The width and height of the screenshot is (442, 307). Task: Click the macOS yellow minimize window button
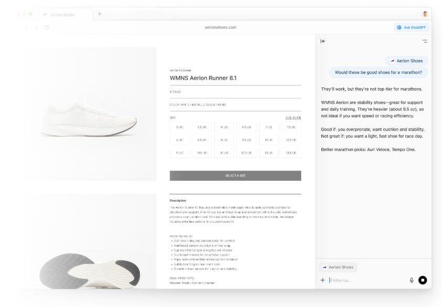point(25,14)
